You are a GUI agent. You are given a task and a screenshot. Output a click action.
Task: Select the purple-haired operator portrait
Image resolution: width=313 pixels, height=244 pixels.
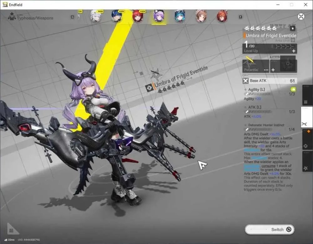[159, 16]
